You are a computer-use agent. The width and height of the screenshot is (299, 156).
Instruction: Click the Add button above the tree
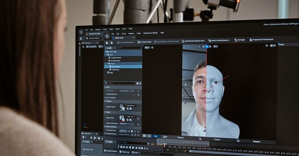click(109, 48)
